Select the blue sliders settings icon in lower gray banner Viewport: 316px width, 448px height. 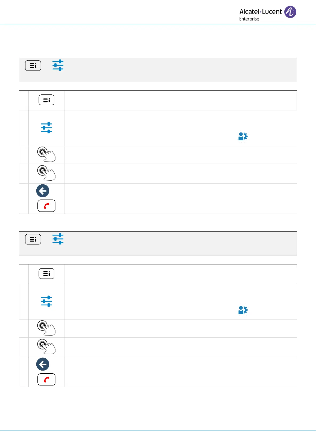(58, 239)
